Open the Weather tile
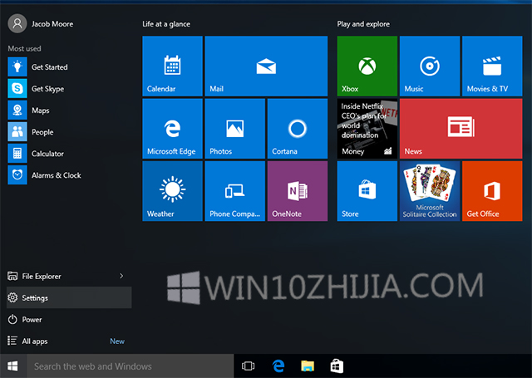The height and width of the screenshot is (378, 532). click(x=172, y=191)
